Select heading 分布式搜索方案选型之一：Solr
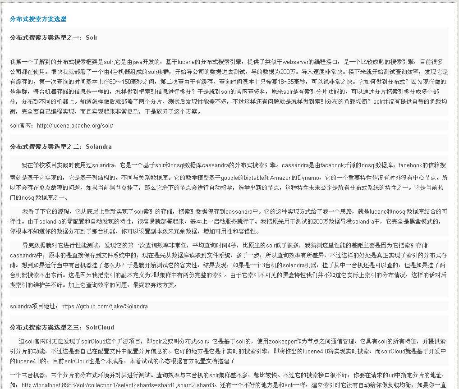The height and width of the screenshot is (389, 459). point(54,37)
